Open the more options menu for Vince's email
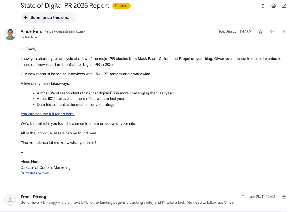 [x=284, y=31]
